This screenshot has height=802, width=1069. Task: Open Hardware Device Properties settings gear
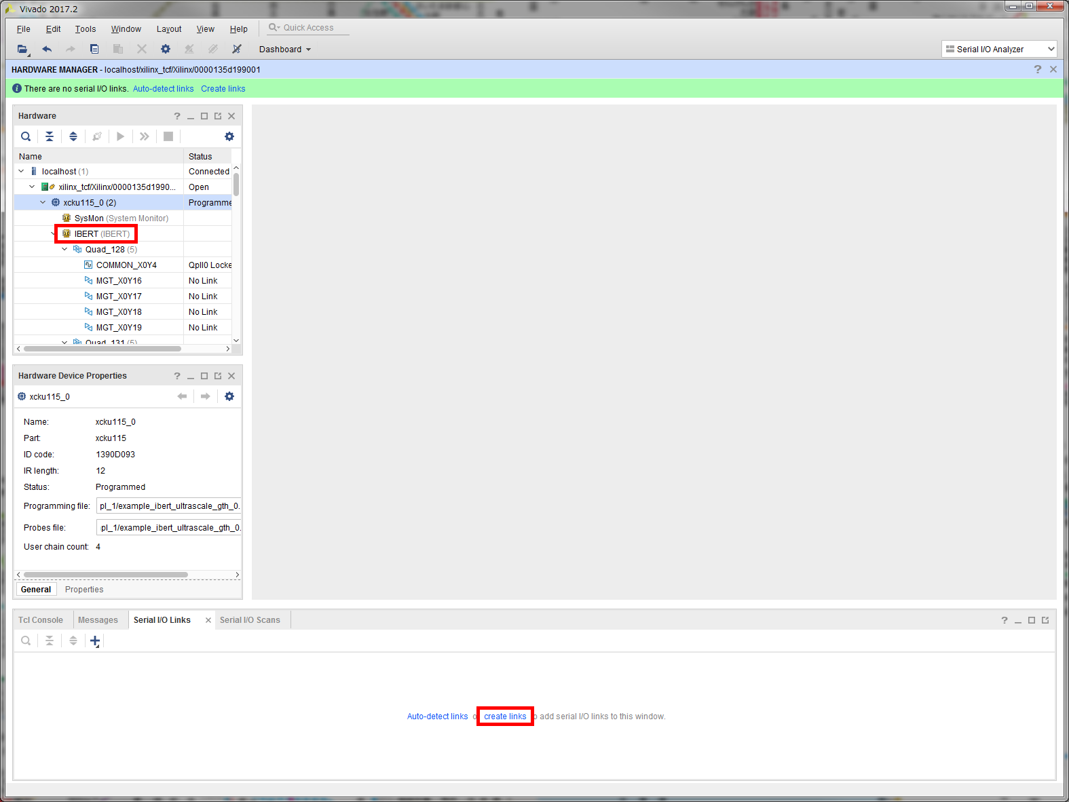tap(229, 396)
